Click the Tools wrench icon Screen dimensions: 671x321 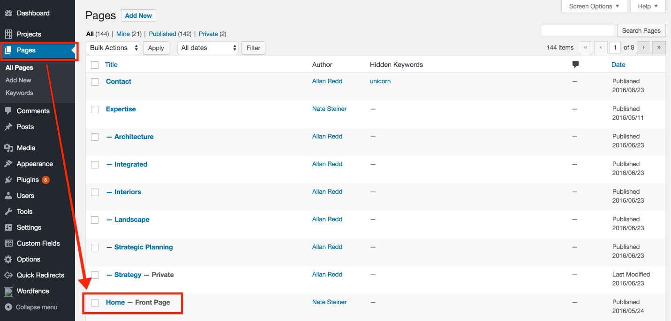click(x=8, y=212)
